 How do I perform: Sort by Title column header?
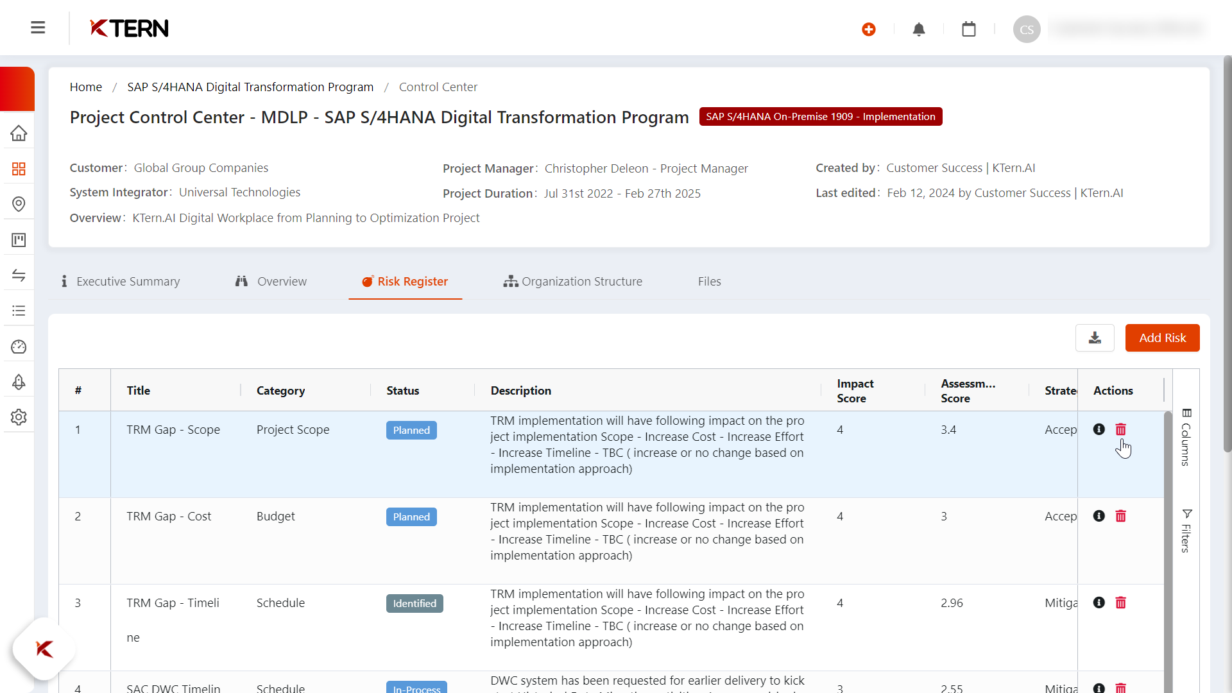[139, 391]
